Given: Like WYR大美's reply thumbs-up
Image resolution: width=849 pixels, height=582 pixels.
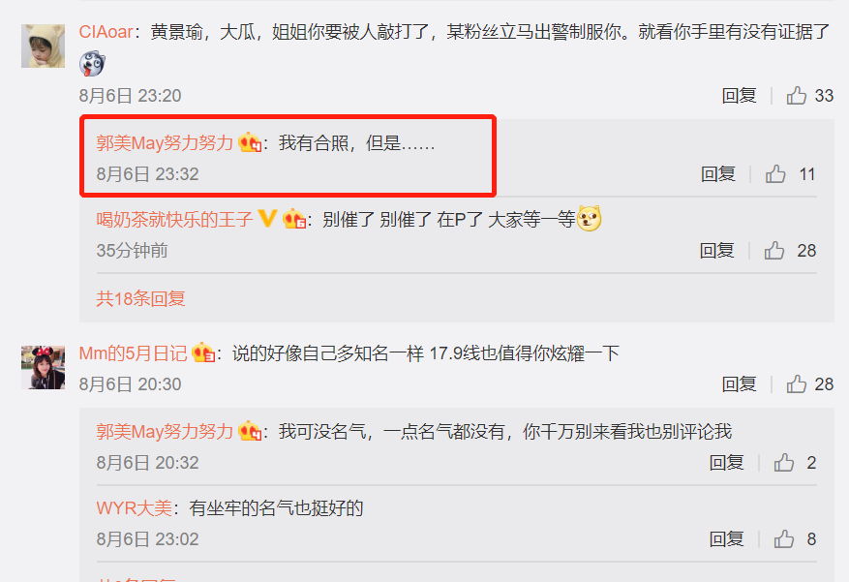Looking at the screenshot, I should pyautogui.click(x=783, y=538).
